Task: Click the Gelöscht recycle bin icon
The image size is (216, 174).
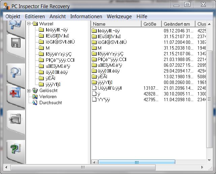Action: point(35,90)
